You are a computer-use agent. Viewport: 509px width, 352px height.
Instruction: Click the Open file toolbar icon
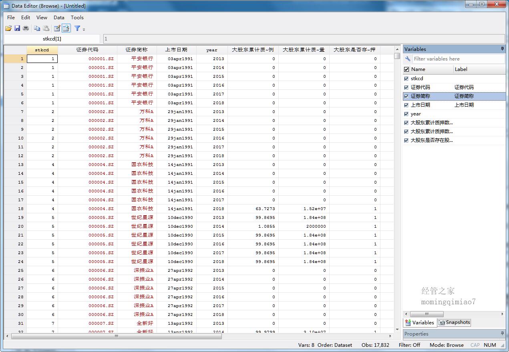tap(8, 28)
